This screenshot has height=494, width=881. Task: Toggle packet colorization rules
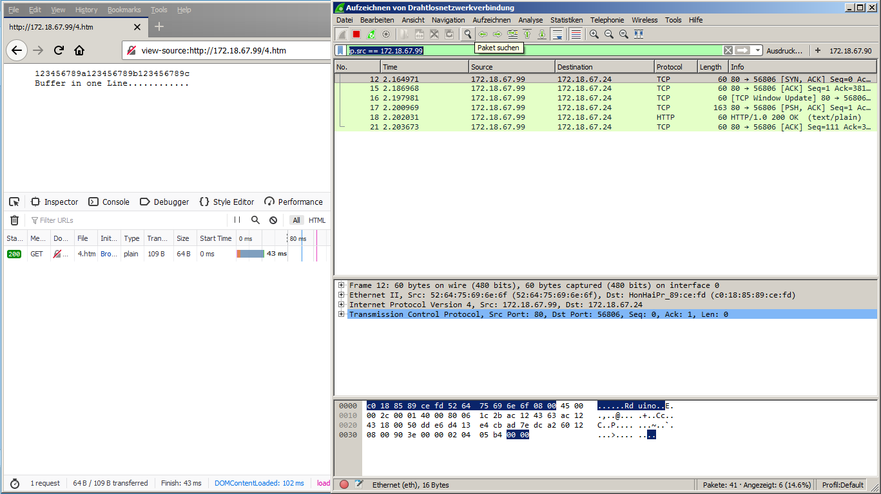click(x=576, y=34)
